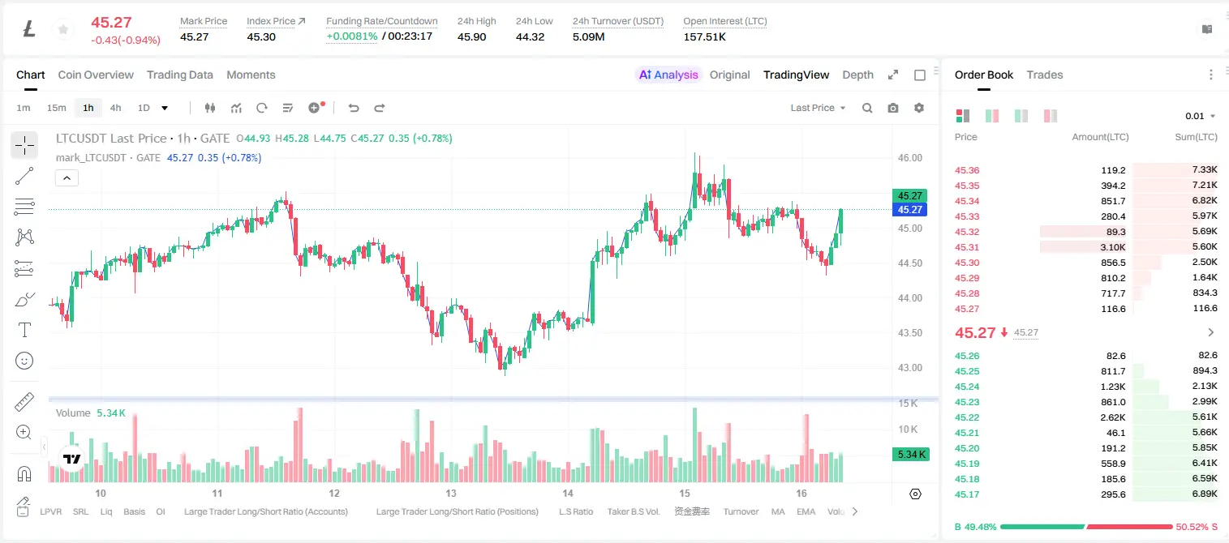This screenshot has height=543, width=1229.
Task: Toggle the square layout icon beside fullscreen
Action: coord(920,75)
